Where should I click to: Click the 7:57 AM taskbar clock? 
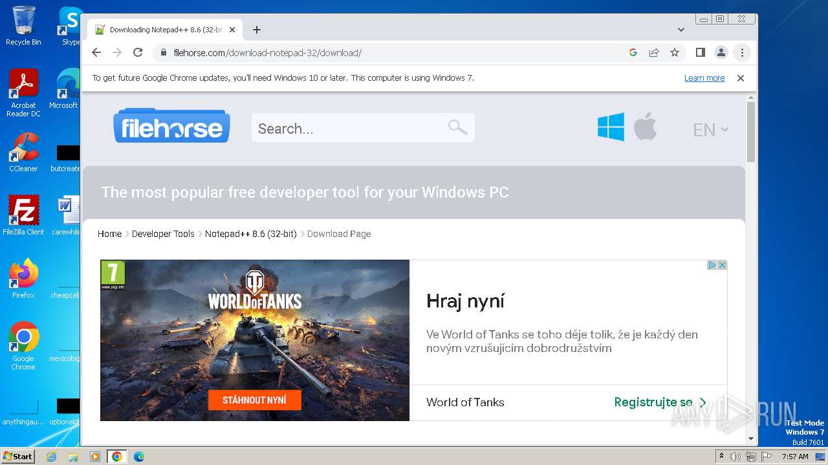795,457
